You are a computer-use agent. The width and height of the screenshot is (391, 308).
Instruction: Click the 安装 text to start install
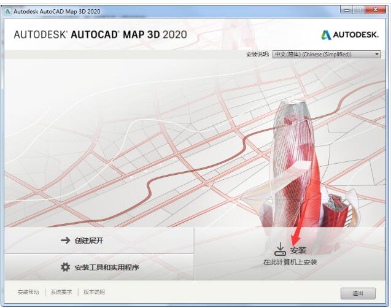(x=298, y=250)
